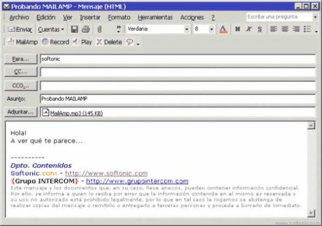Screen dimensions: 322x226
Task: Click the Asunto field 'Probando MAILAMP'
Action: pyautogui.click(x=178, y=99)
